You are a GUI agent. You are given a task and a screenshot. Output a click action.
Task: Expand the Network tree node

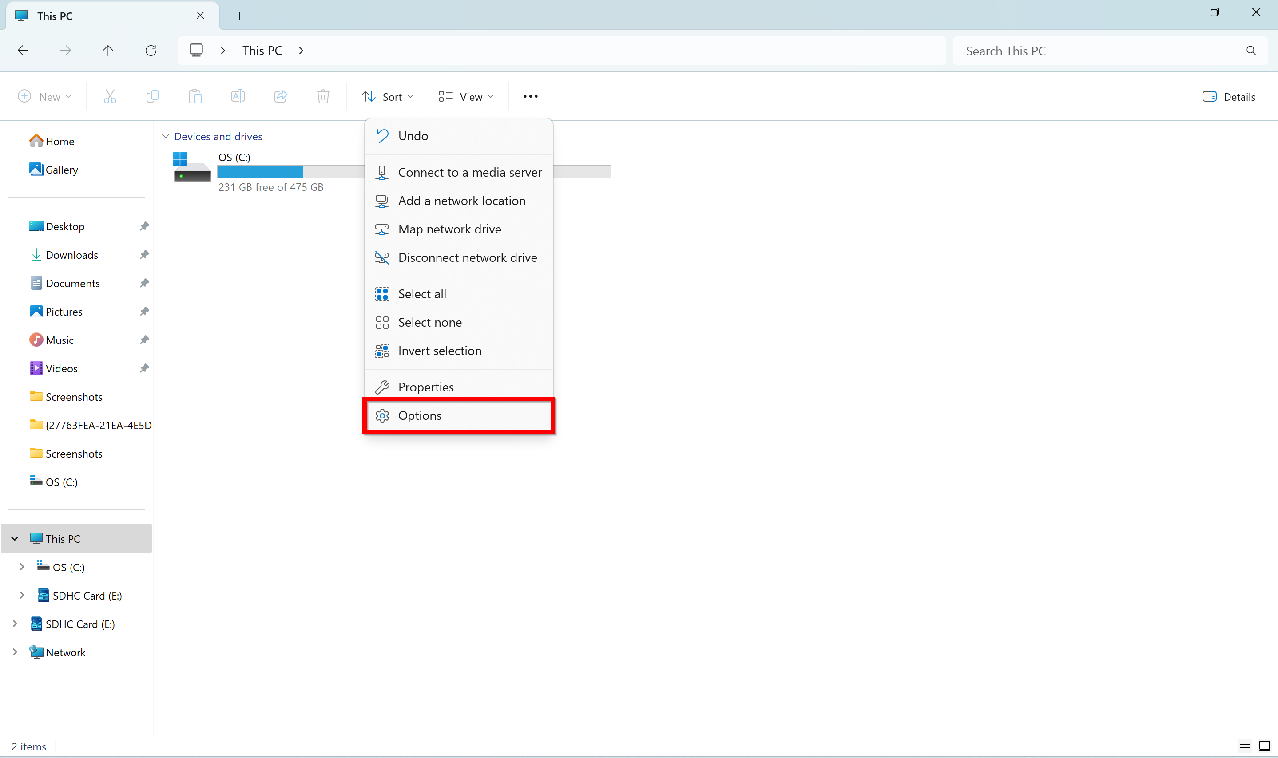click(15, 652)
